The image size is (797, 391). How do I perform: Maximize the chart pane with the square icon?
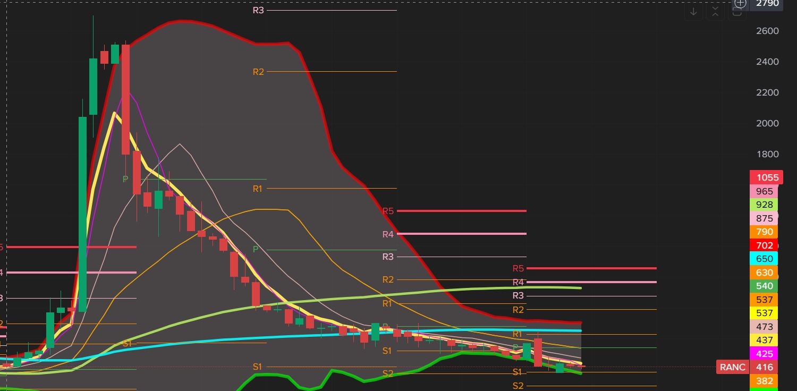coord(737,11)
